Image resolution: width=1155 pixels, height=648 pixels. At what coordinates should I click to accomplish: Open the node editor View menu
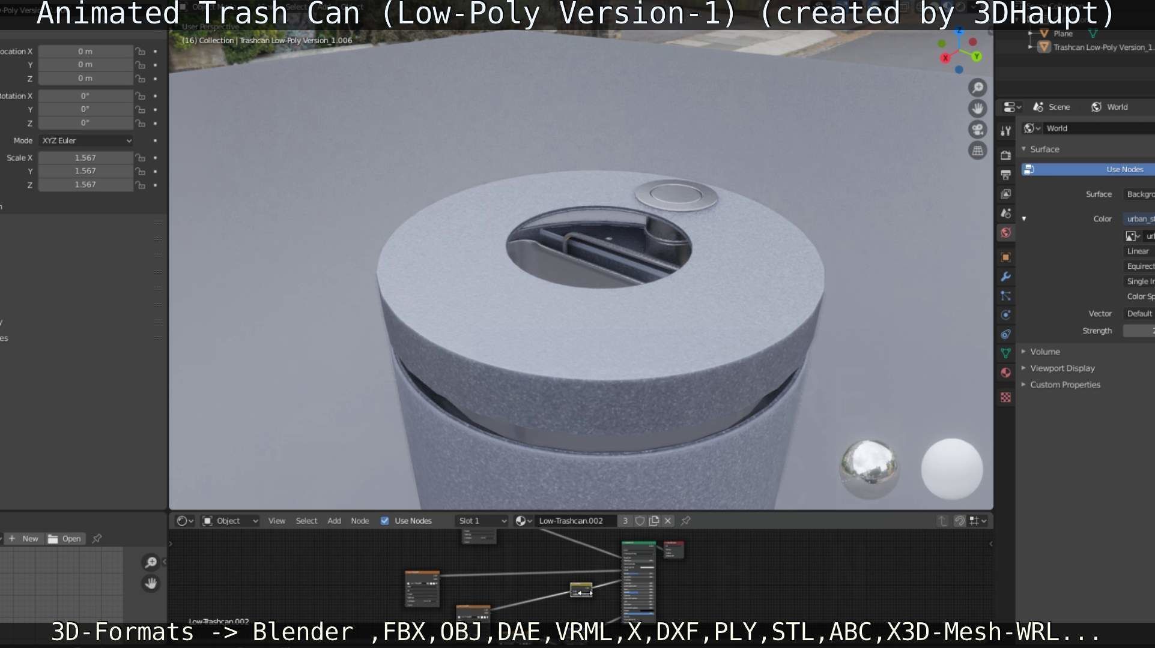point(277,521)
